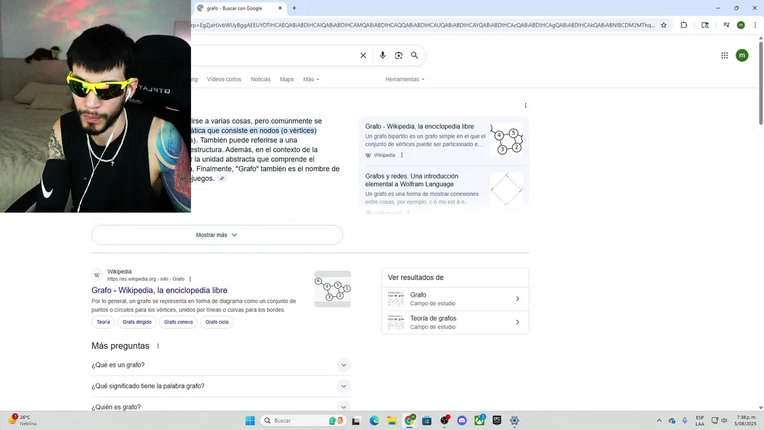Open more options next to Wikipedia source card
This screenshot has height=430, width=764.
click(x=402, y=155)
